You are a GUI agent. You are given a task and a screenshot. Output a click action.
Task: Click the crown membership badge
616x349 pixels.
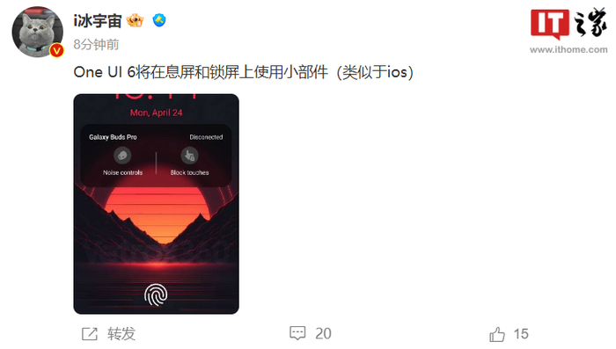pyautogui.click(x=135, y=20)
